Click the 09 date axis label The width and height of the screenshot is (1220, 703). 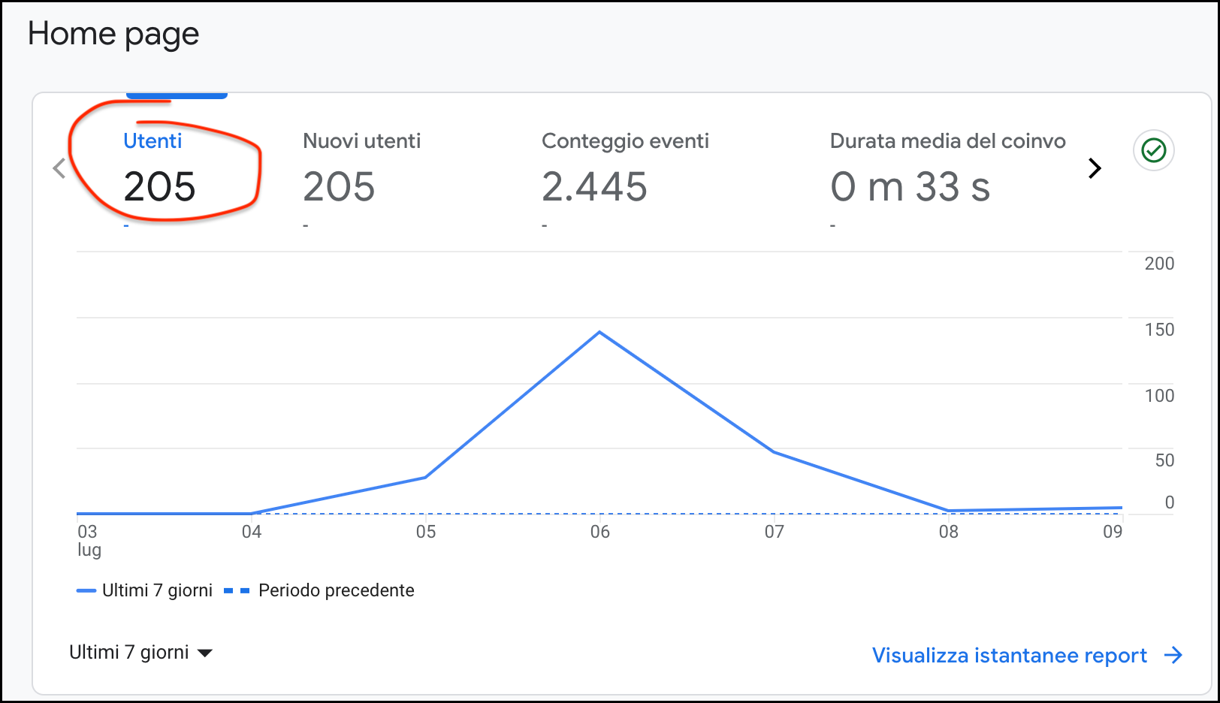[1113, 532]
